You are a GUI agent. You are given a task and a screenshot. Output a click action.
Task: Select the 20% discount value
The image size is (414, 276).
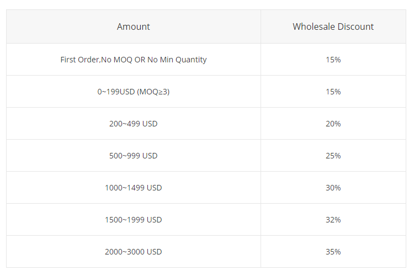(x=333, y=124)
